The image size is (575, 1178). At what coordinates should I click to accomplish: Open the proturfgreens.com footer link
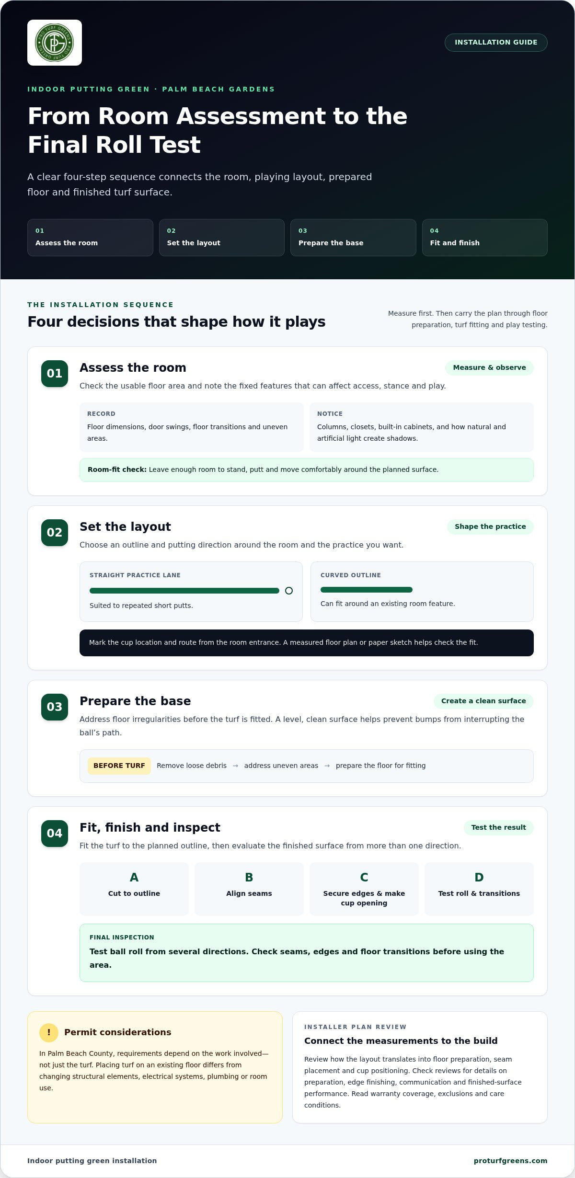pyautogui.click(x=510, y=1160)
